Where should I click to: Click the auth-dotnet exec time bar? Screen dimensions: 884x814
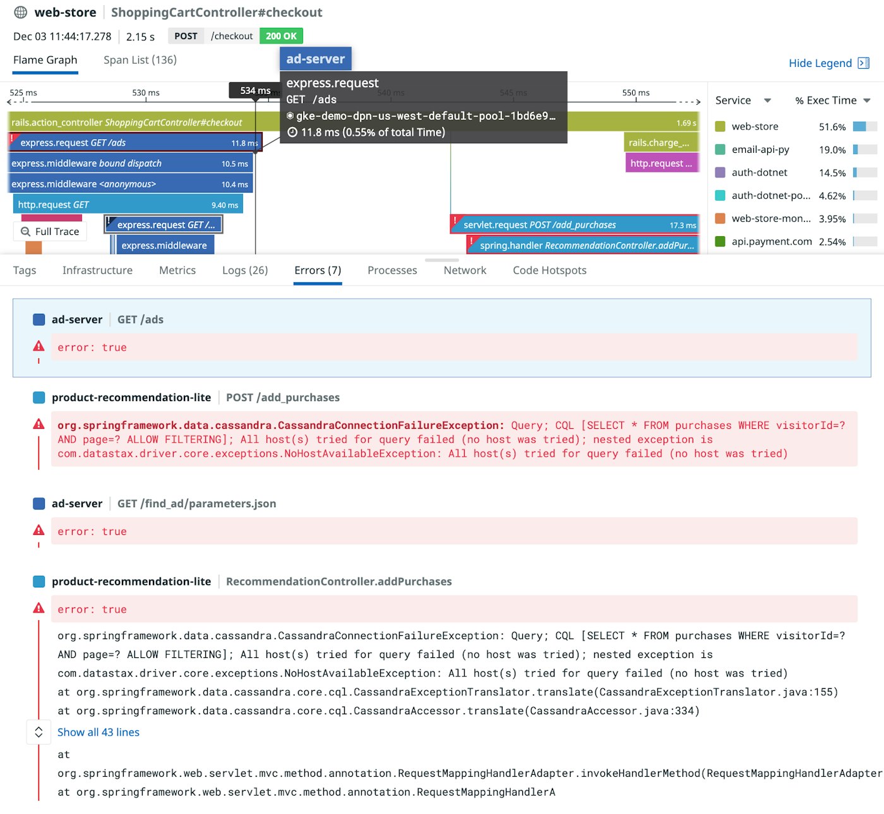(865, 172)
